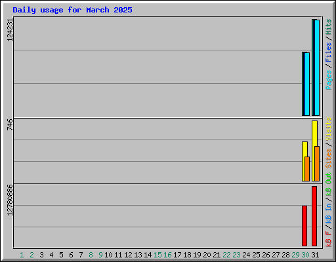
Task: Click the Files legend label
Action: coord(329,52)
